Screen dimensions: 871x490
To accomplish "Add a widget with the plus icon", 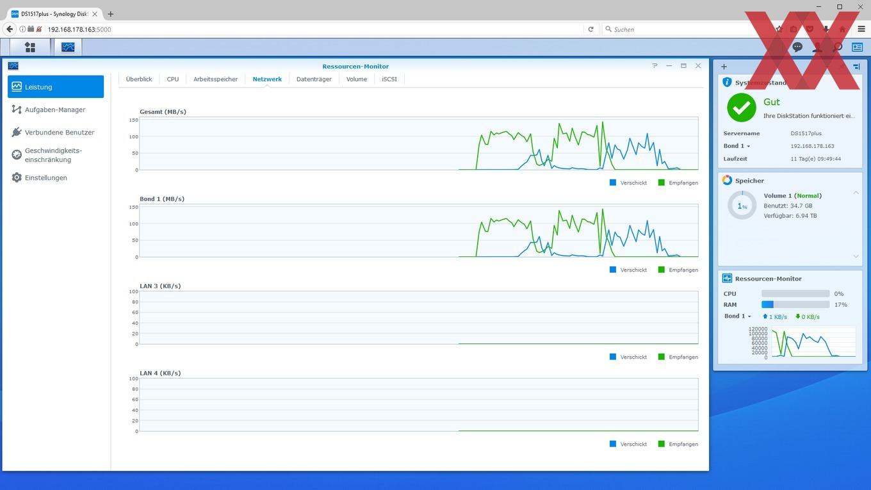I will tap(724, 67).
